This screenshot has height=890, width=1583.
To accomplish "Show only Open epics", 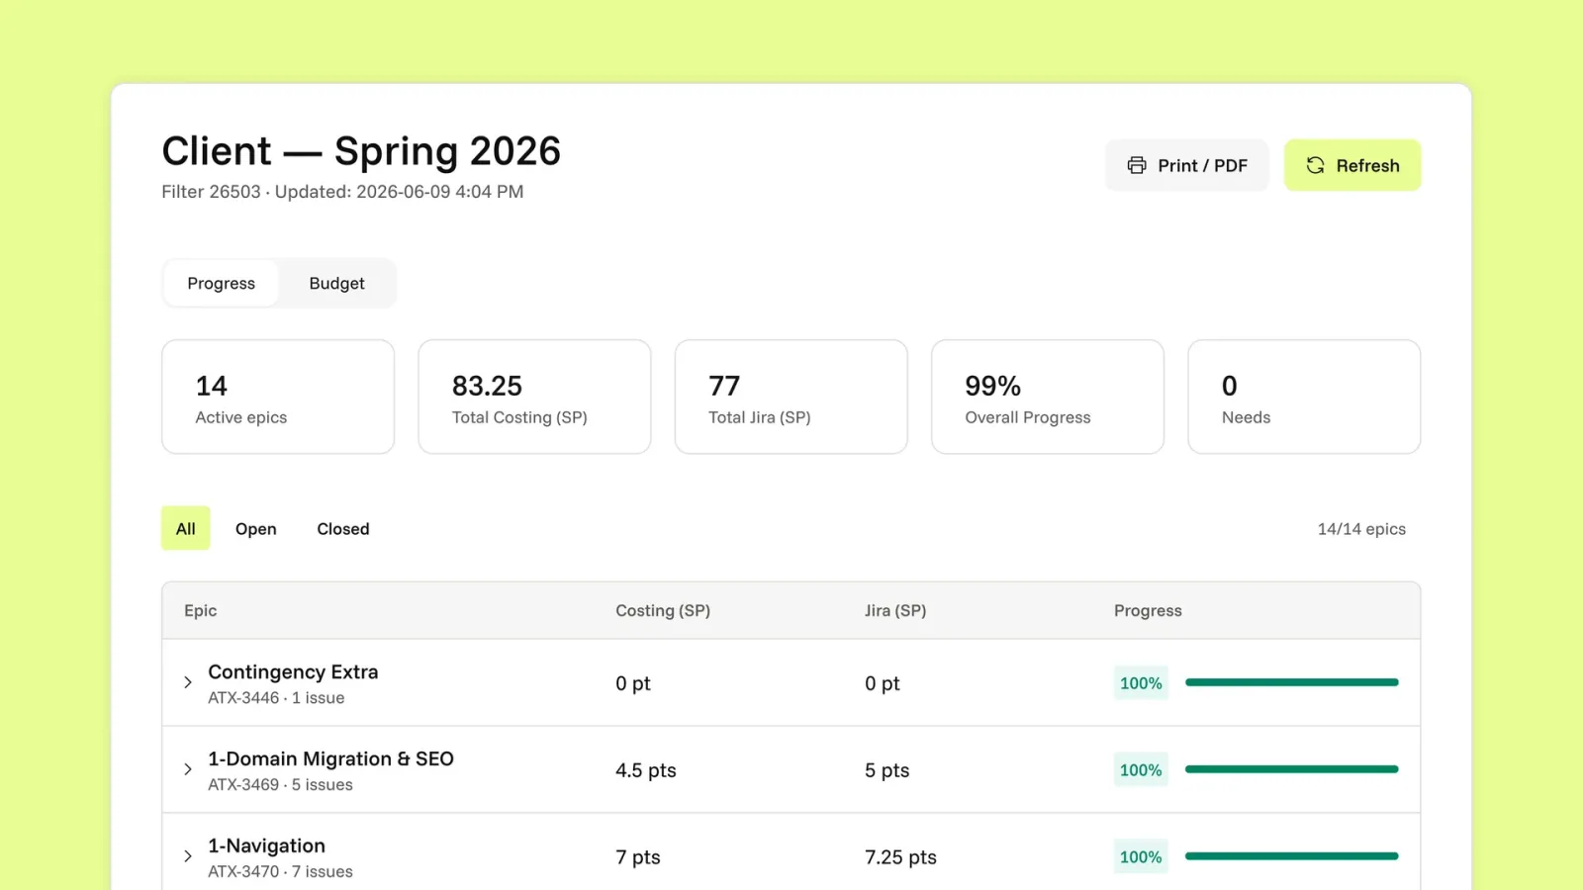I will coord(255,528).
